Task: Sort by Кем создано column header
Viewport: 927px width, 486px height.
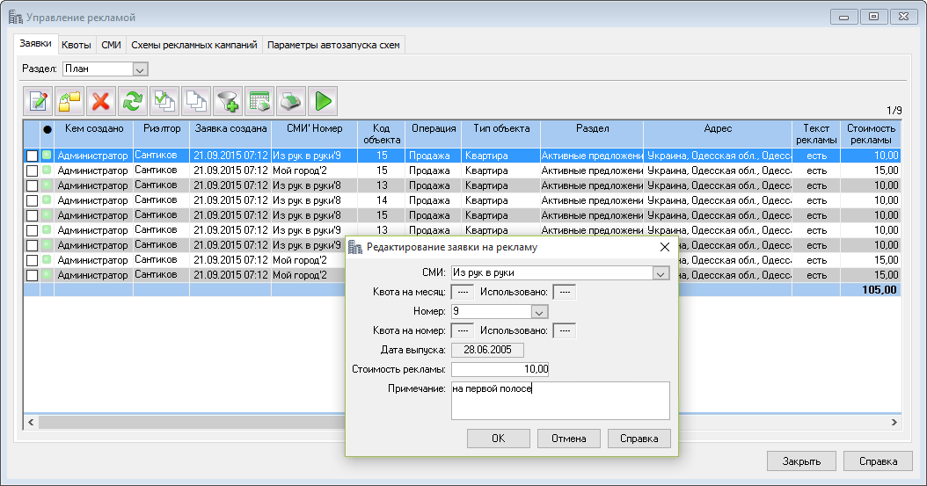Action: point(94,134)
